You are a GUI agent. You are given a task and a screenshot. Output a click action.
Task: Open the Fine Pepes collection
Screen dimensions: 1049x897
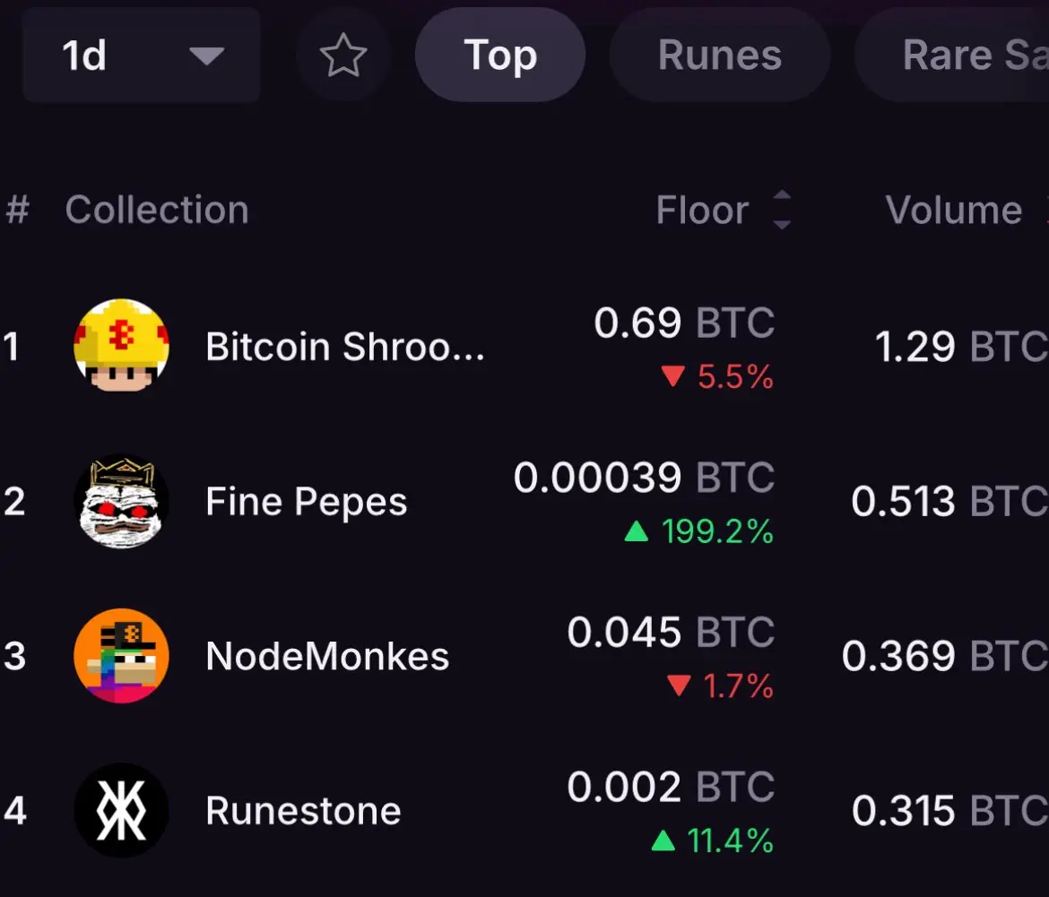click(x=307, y=501)
